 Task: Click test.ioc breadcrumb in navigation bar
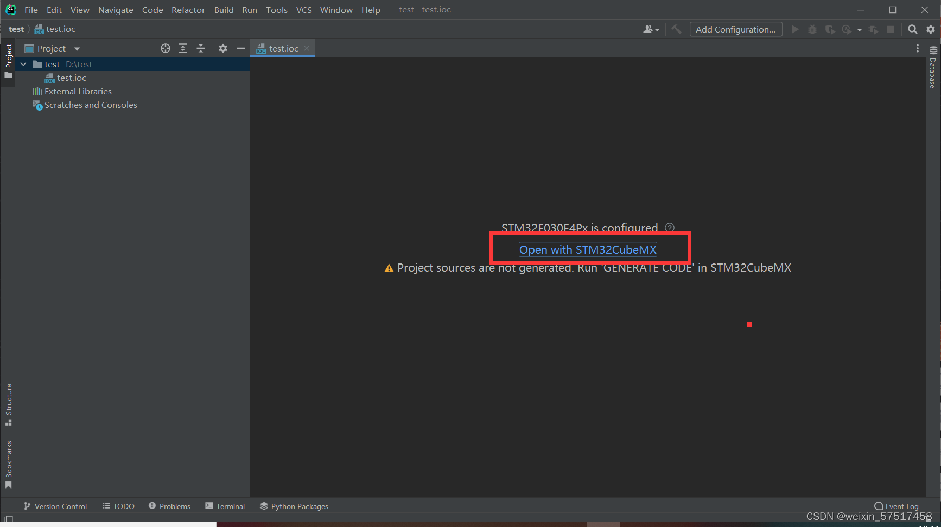click(x=55, y=29)
